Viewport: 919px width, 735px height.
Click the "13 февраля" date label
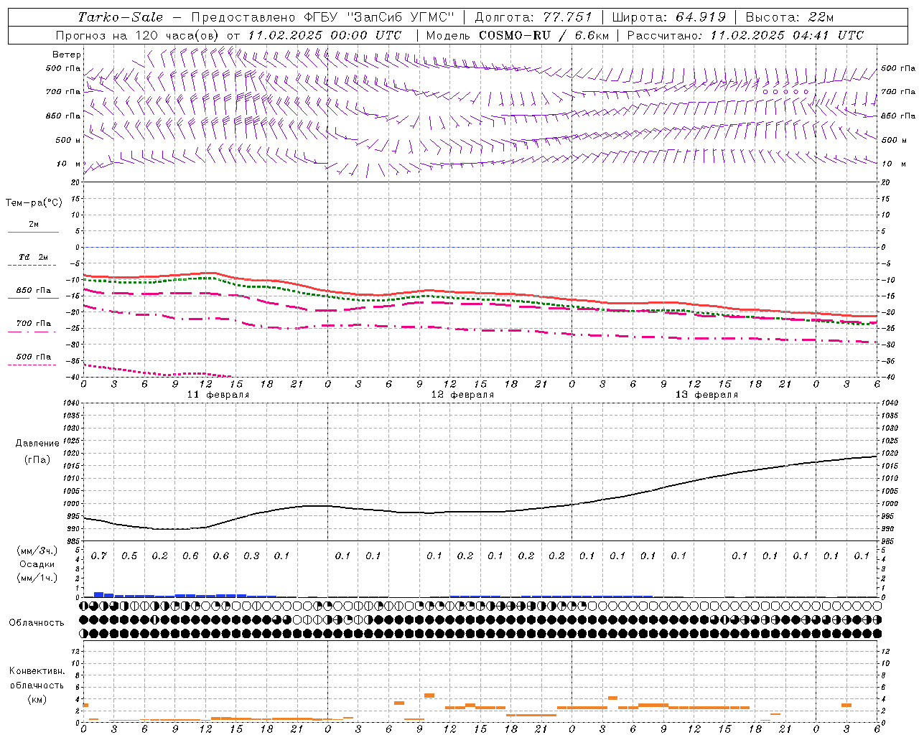coord(706,395)
